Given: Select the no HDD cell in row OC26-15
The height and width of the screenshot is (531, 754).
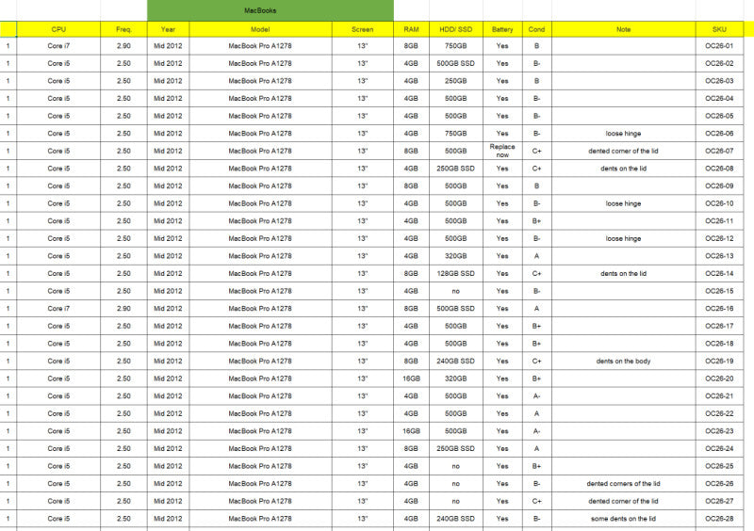Looking at the screenshot, I should tap(456, 291).
